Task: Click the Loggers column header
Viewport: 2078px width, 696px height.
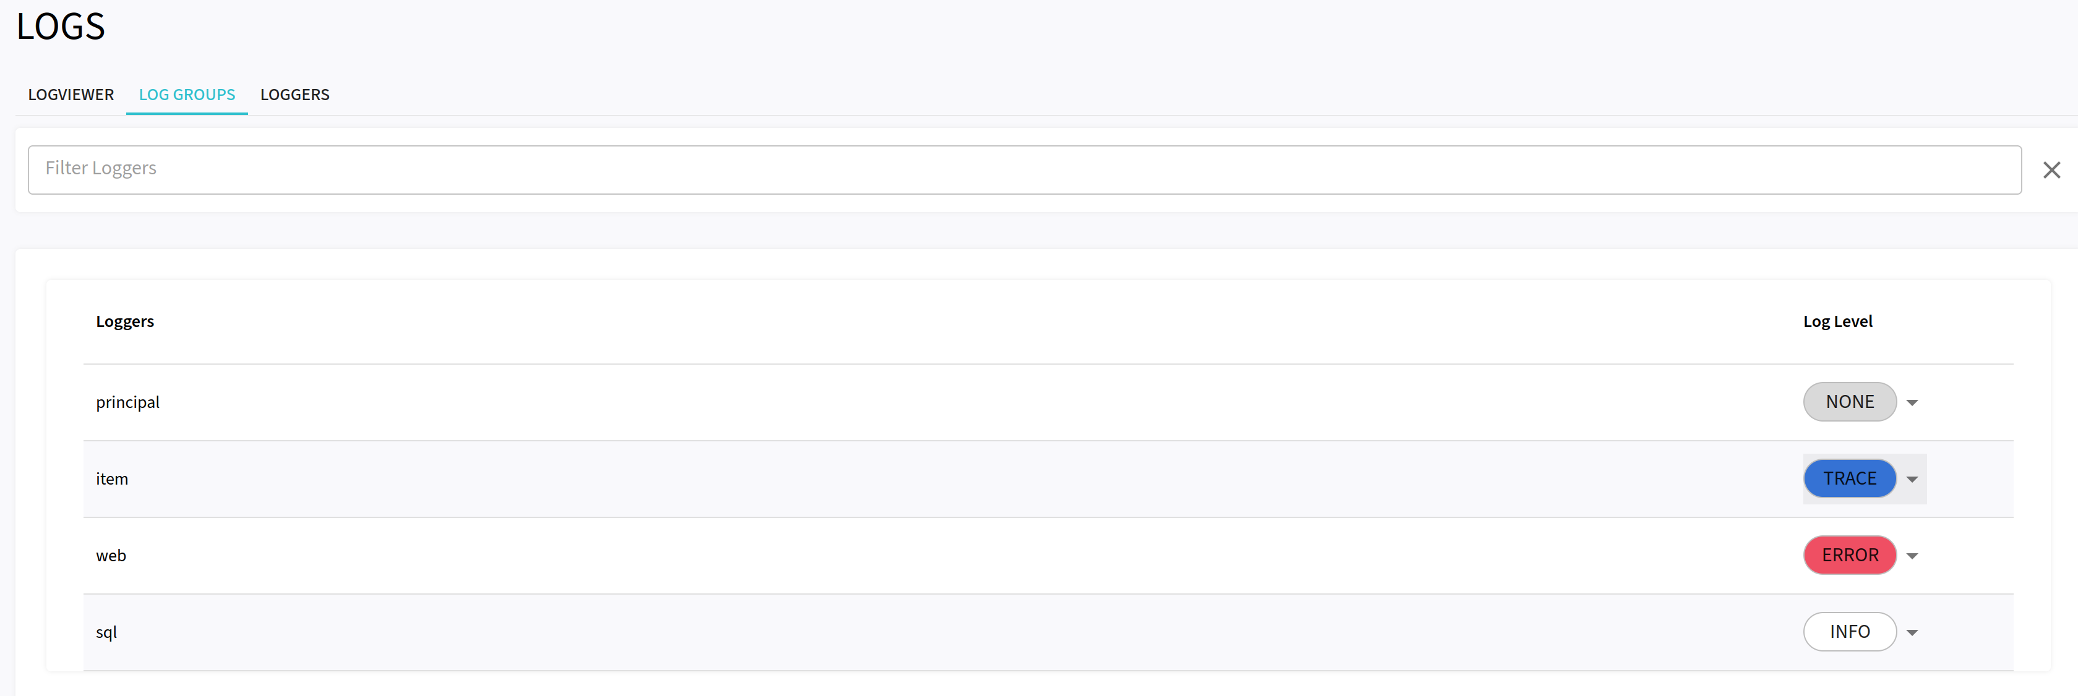Action: pos(125,321)
